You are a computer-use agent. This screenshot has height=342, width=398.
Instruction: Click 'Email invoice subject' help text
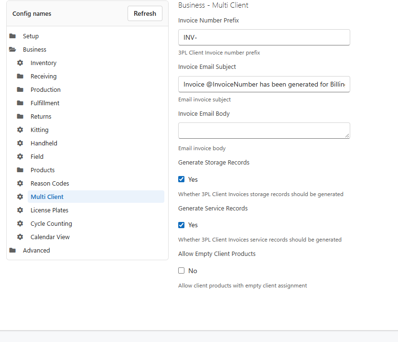pos(204,99)
